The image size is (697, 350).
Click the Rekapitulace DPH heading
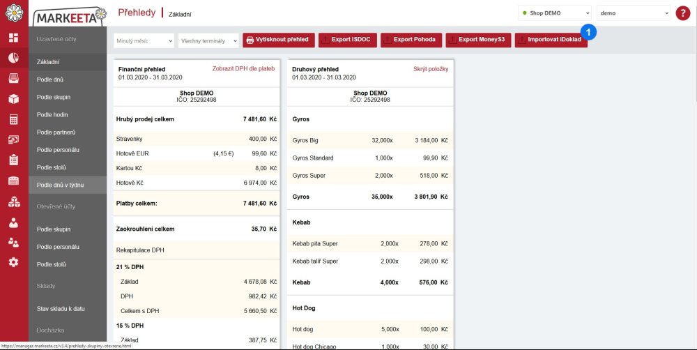pos(140,250)
